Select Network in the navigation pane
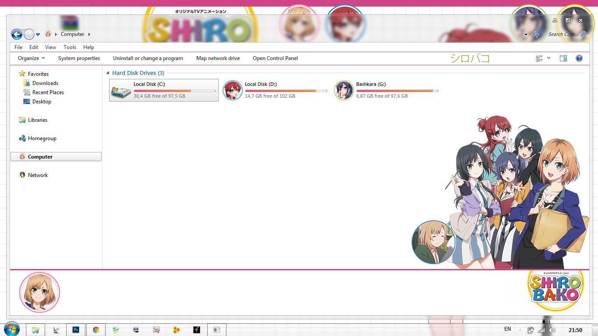The image size is (598, 336). [38, 175]
